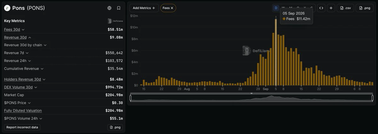Expand Revenue 30d by chain
This screenshot has height=134, width=378.
click(x=45, y=45)
